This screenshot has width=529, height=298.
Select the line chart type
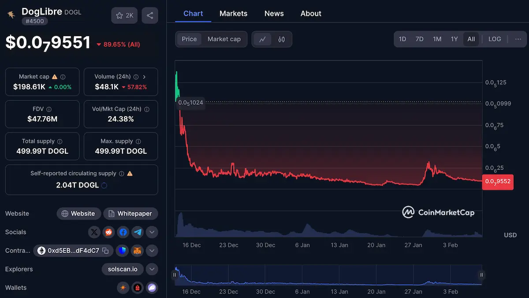262,39
